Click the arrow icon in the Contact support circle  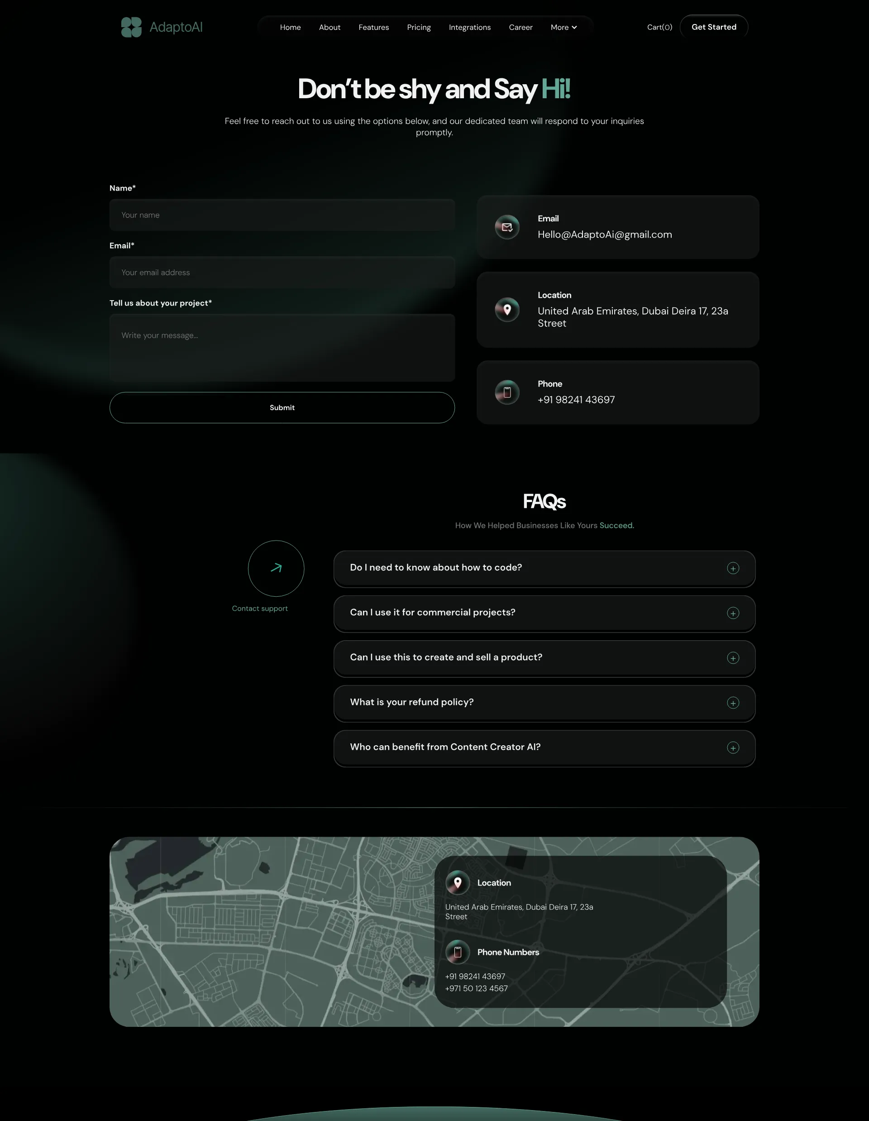click(x=276, y=568)
